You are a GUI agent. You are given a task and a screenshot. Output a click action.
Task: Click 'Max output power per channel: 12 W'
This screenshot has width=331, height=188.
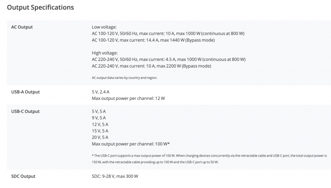[x=129, y=98]
